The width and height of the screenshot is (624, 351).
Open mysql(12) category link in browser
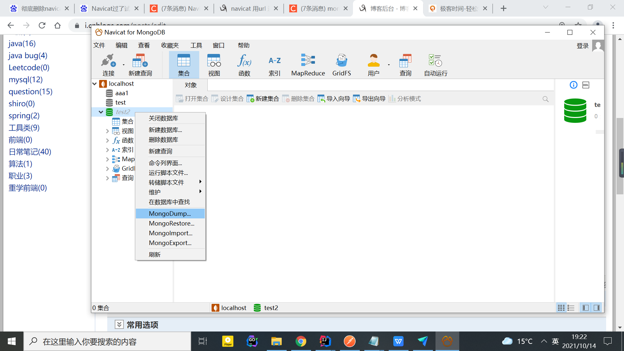tap(25, 80)
